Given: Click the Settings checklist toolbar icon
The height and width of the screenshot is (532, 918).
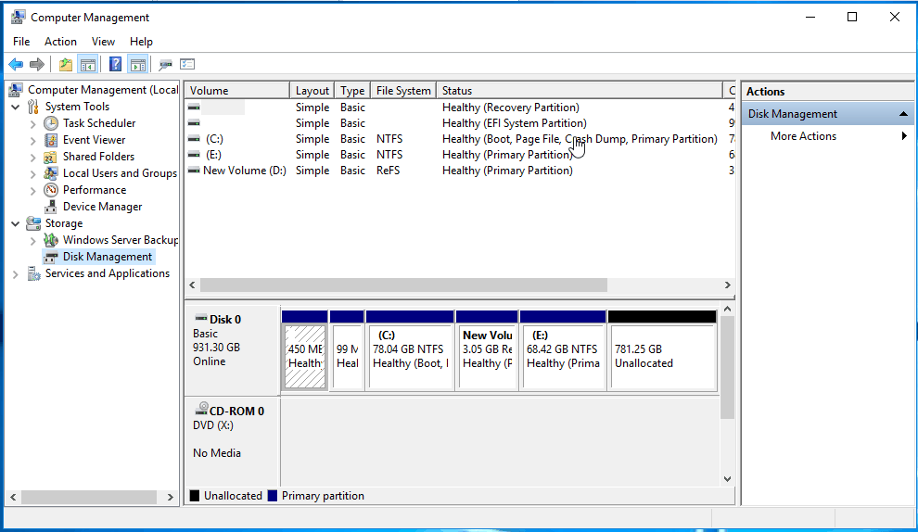Looking at the screenshot, I should coord(187,64).
